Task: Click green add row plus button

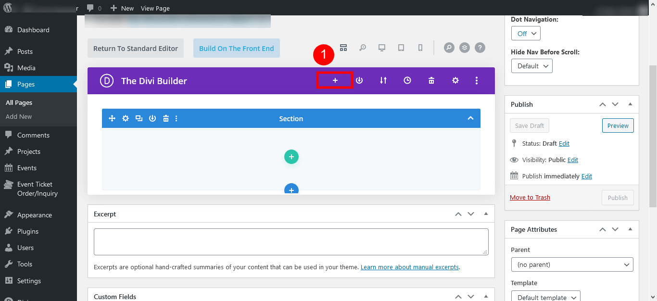Action: (x=291, y=157)
